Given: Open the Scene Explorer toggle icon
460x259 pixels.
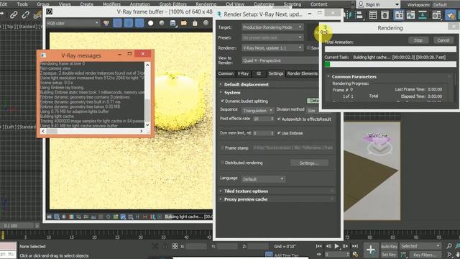Looking at the screenshot, I should [x=373, y=14].
